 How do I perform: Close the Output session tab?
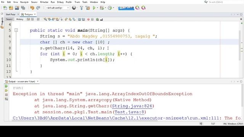click(x=38, y=81)
